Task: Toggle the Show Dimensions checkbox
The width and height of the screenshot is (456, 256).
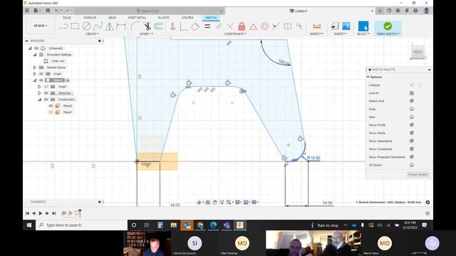Action: [412, 141]
